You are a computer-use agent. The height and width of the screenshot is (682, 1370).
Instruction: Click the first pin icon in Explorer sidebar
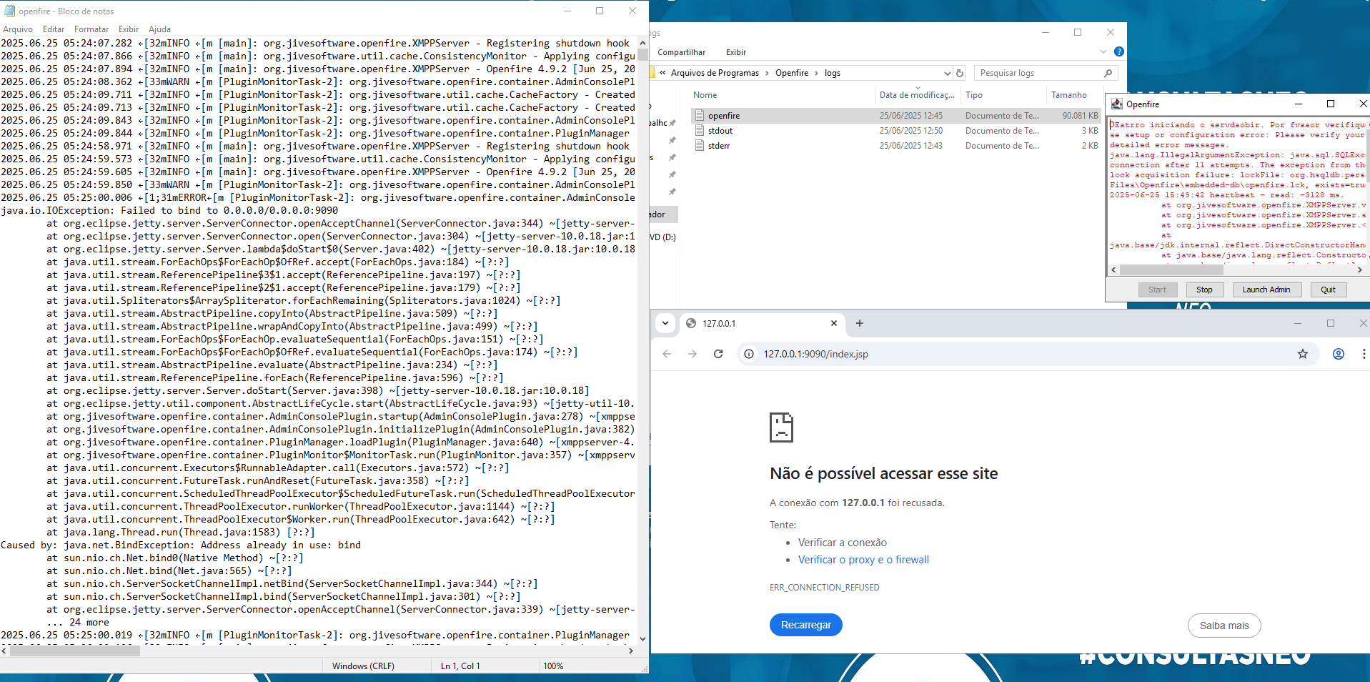(x=672, y=123)
